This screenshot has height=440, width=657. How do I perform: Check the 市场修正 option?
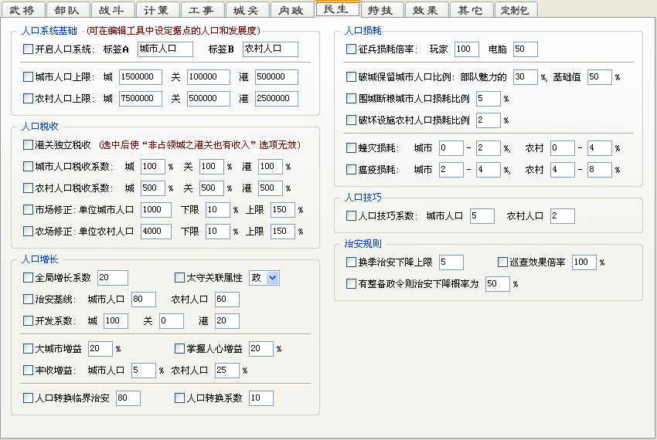[28, 209]
